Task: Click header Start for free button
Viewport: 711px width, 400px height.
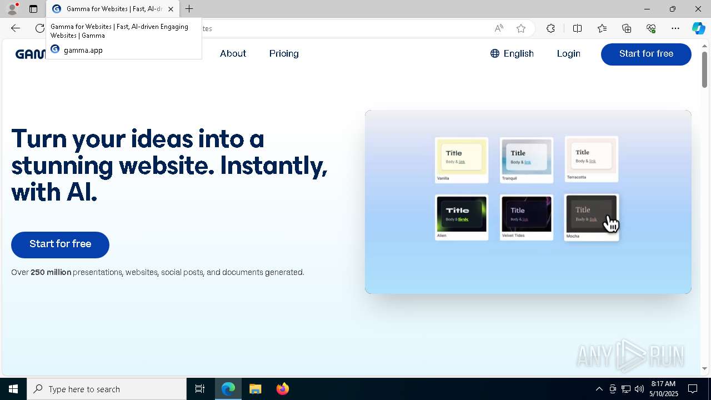Action: tap(646, 54)
